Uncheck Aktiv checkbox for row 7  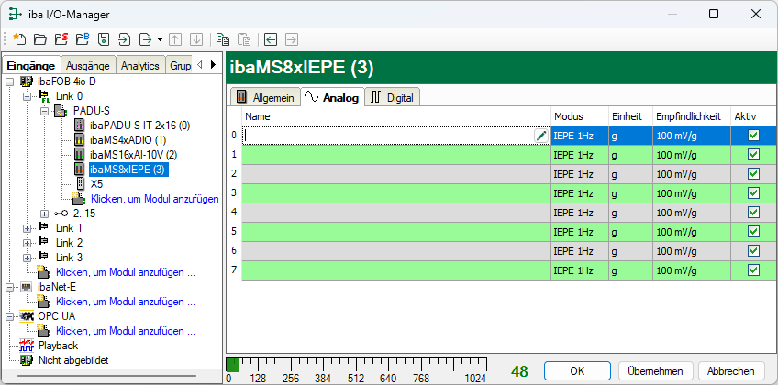click(754, 270)
